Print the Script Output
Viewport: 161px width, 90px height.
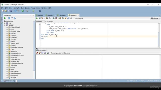(45, 53)
